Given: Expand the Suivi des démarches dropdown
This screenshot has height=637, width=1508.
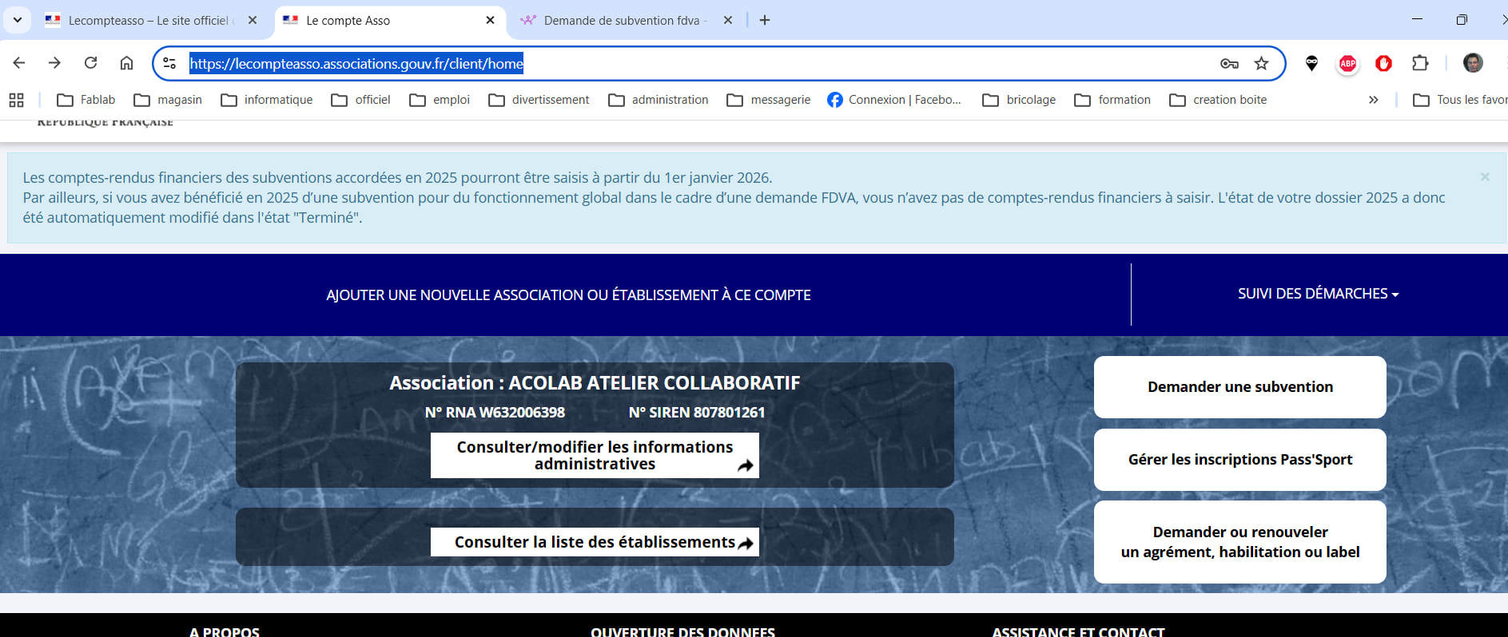Looking at the screenshot, I should pyautogui.click(x=1318, y=294).
